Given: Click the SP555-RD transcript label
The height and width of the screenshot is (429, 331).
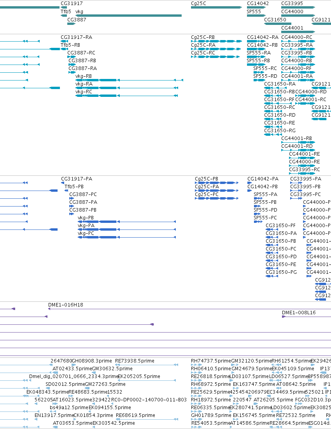Looking at the screenshot, I should (x=265, y=76).
